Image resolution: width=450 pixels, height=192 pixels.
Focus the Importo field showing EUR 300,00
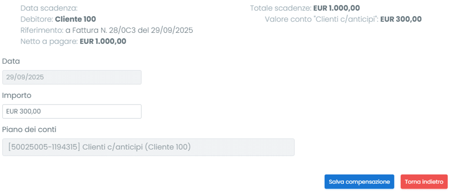[72, 111]
